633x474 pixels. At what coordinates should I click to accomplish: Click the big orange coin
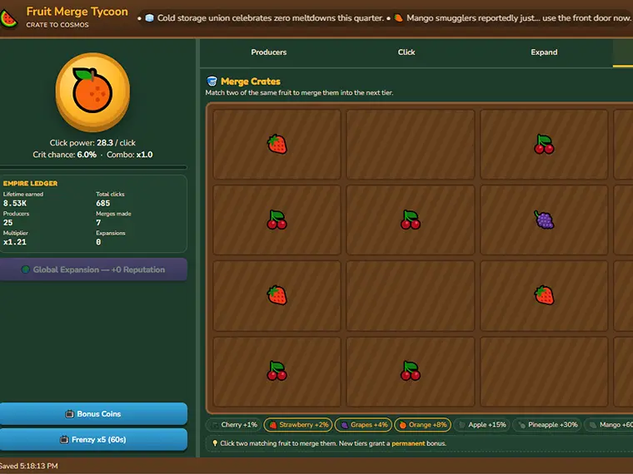pos(92,92)
